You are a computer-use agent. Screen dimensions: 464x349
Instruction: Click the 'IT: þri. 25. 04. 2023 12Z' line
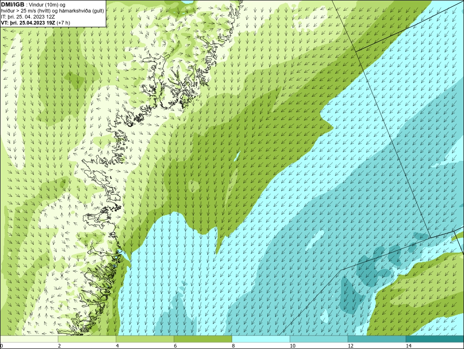[28, 17]
